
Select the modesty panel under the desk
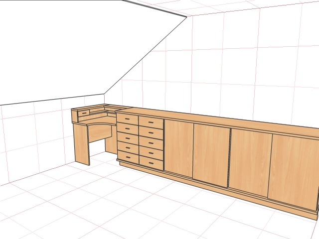pyautogui.click(x=100, y=133)
